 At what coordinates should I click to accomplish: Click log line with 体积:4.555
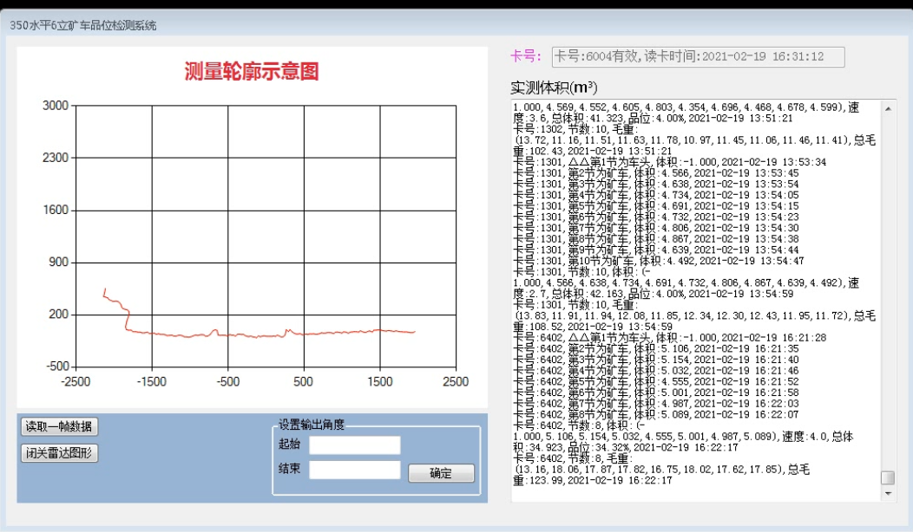[x=655, y=382]
